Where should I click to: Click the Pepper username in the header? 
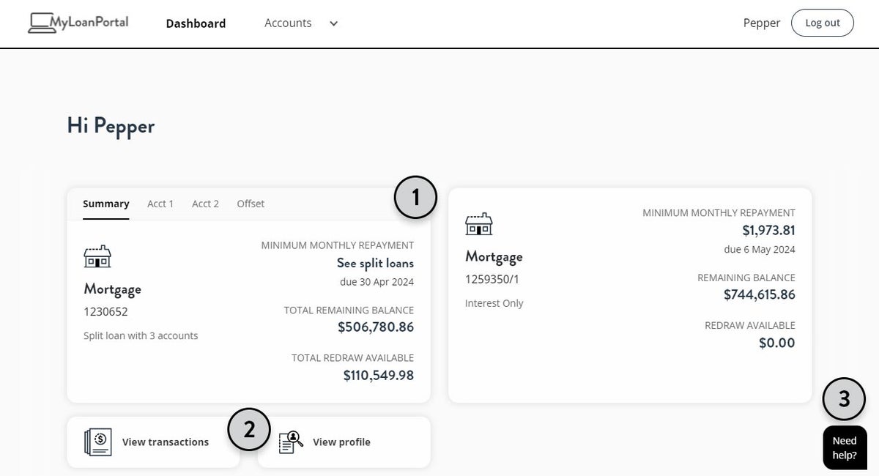(762, 22)
